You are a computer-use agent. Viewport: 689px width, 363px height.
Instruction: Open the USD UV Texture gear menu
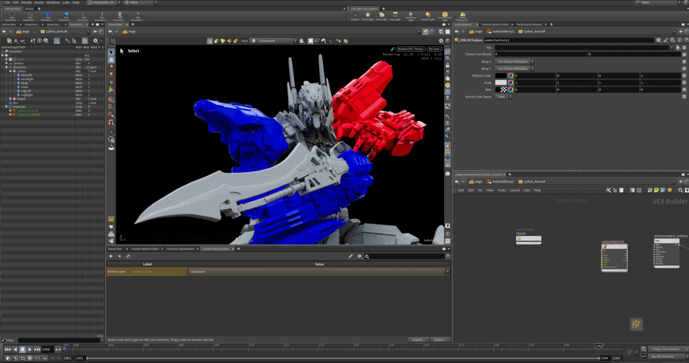pos(659,40)
